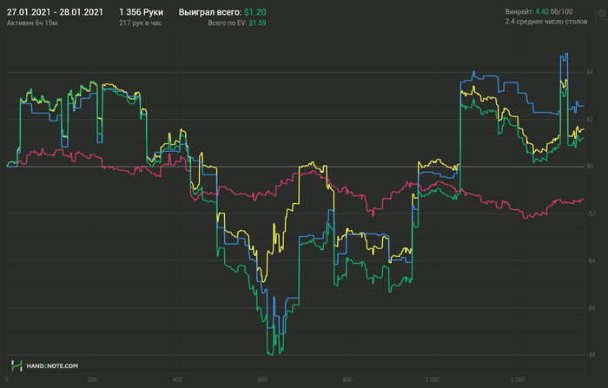This screenshot has height=388, width=608.
Task: Click the 600 x-axis tick label
Action: pyautogui.click(x=262, y=379)
